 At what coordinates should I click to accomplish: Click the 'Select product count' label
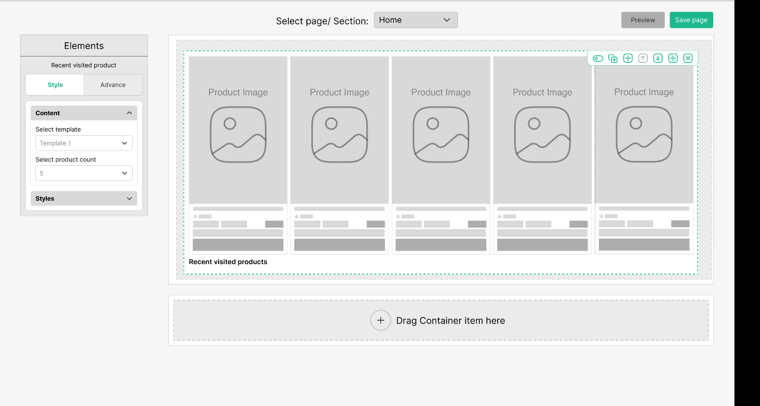66,160
